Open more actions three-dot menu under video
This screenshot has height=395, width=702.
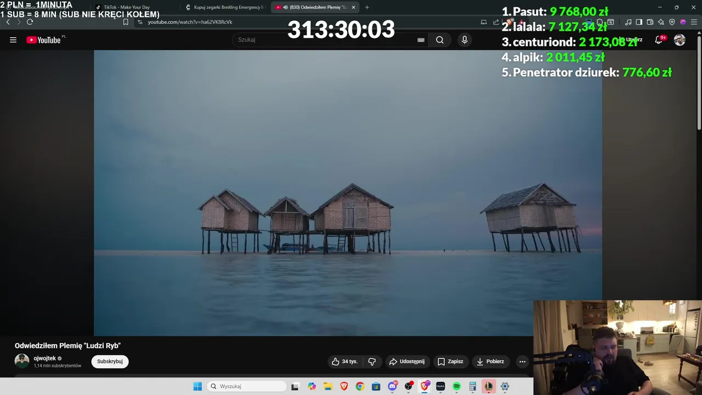tap(522, 362)
